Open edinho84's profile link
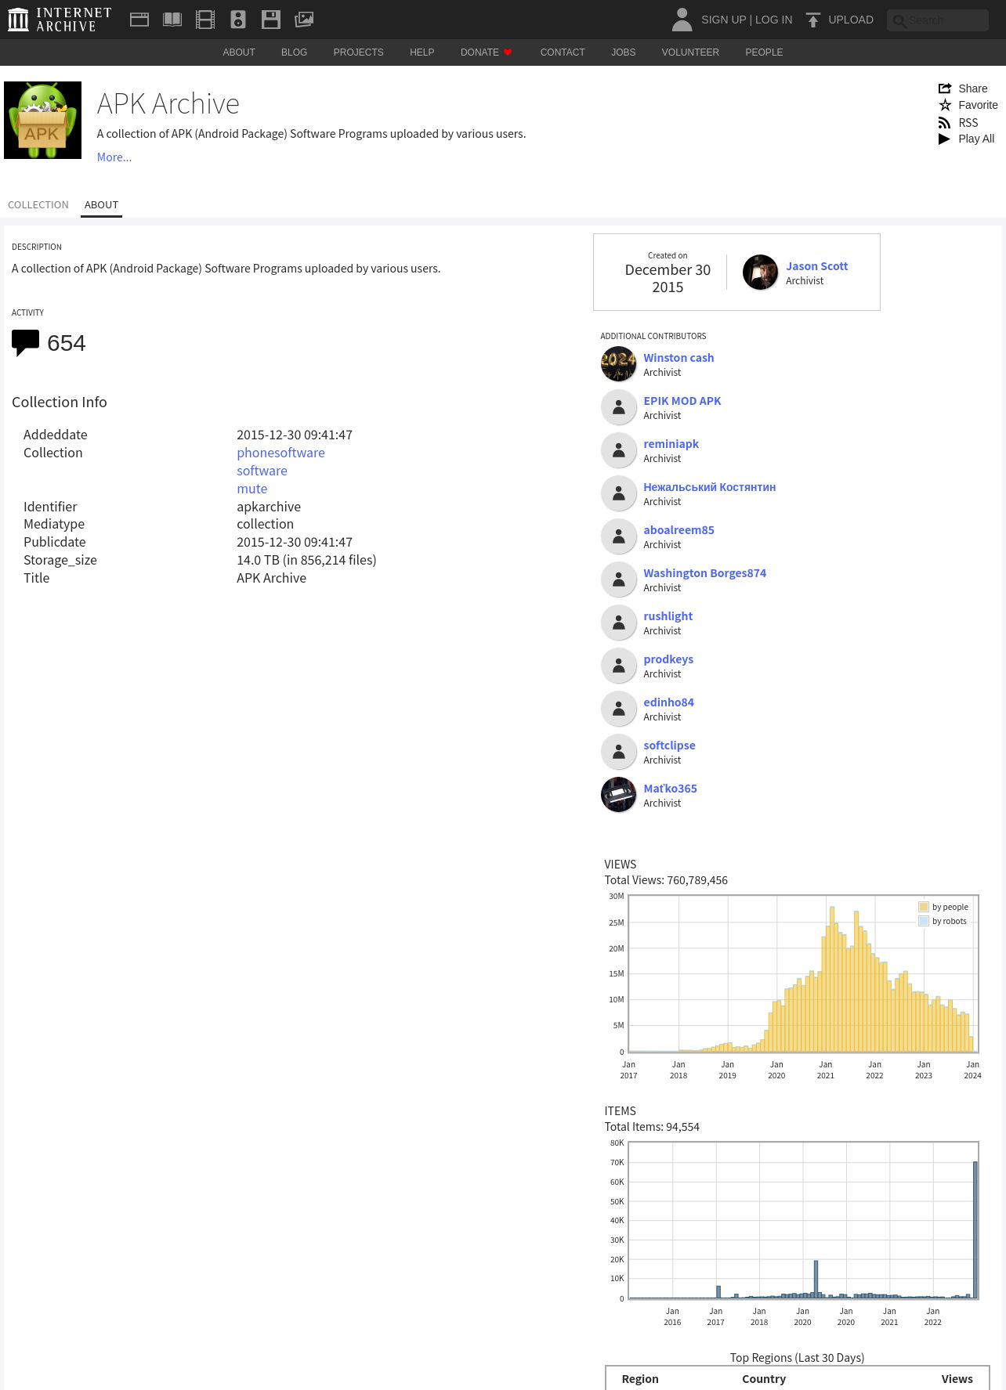 (x=668, y=702)
